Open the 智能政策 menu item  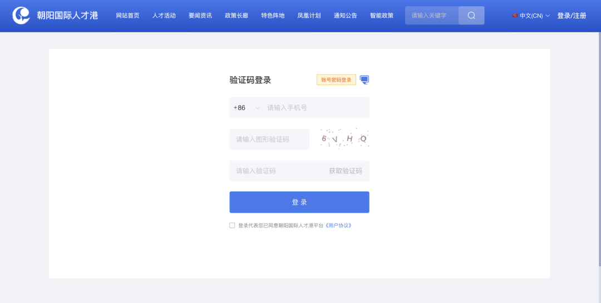click(x=381, y=16)
